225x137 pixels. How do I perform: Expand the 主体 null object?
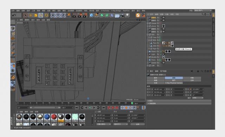(148, 66)
